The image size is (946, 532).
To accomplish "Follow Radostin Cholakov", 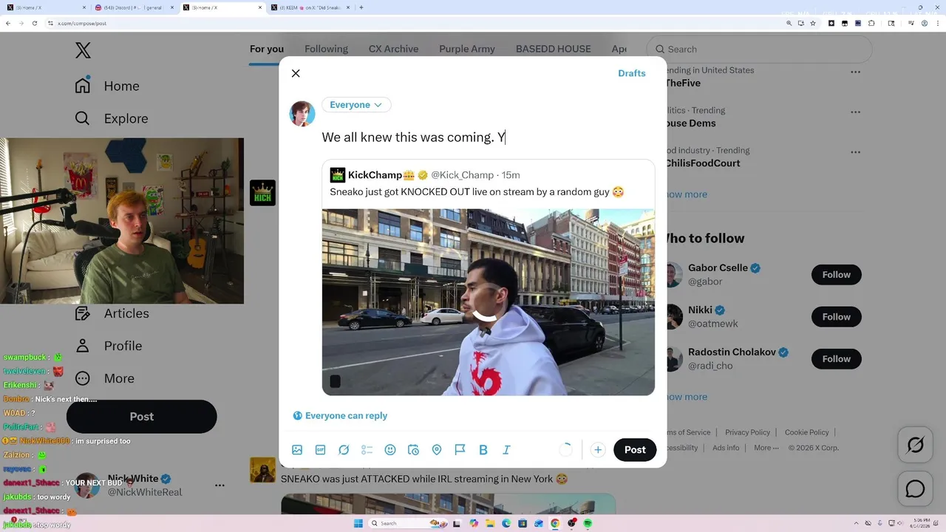I will 836,359.
